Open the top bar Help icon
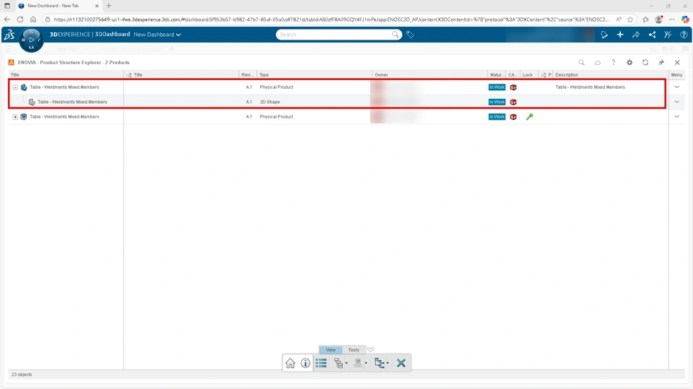The image size is (693, 389). (x=684, y=35)
